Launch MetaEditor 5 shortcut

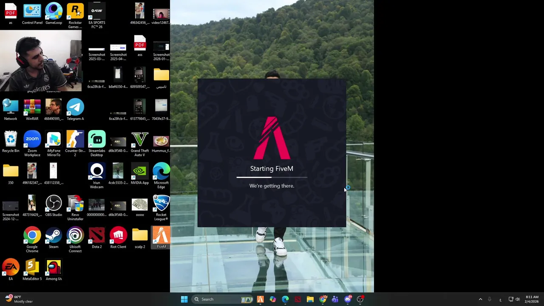[x=32, y=270]
